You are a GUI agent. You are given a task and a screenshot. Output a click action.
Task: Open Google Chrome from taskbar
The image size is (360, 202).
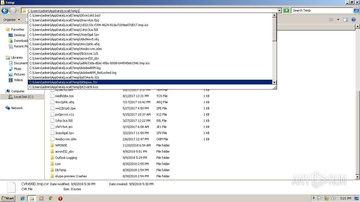[51, 198]
